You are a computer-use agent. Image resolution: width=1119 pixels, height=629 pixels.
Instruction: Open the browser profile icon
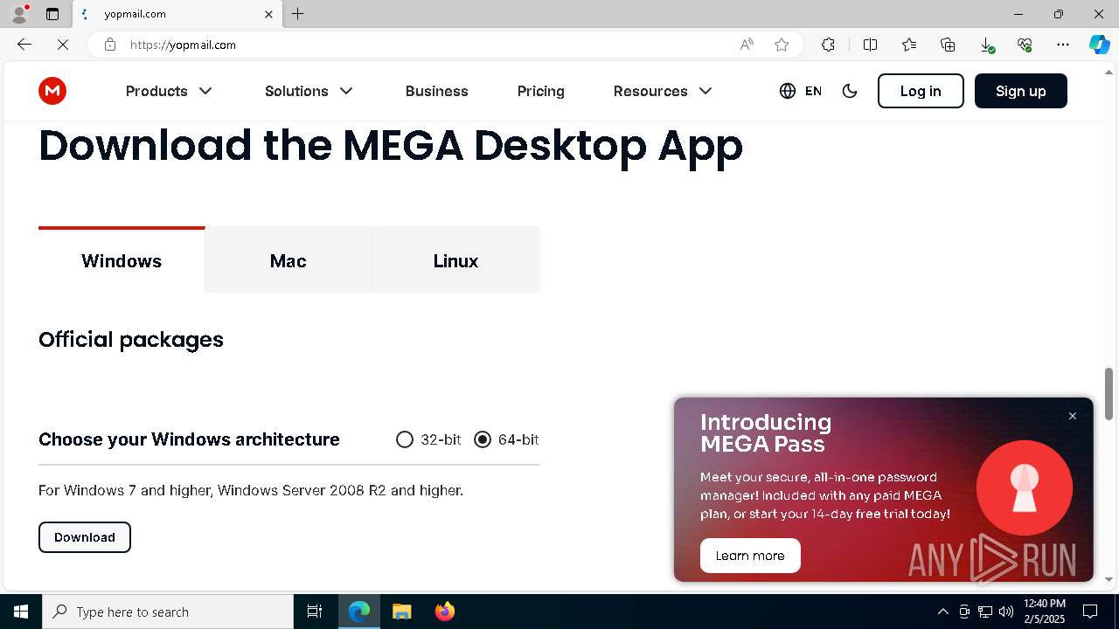click(18, 14)
